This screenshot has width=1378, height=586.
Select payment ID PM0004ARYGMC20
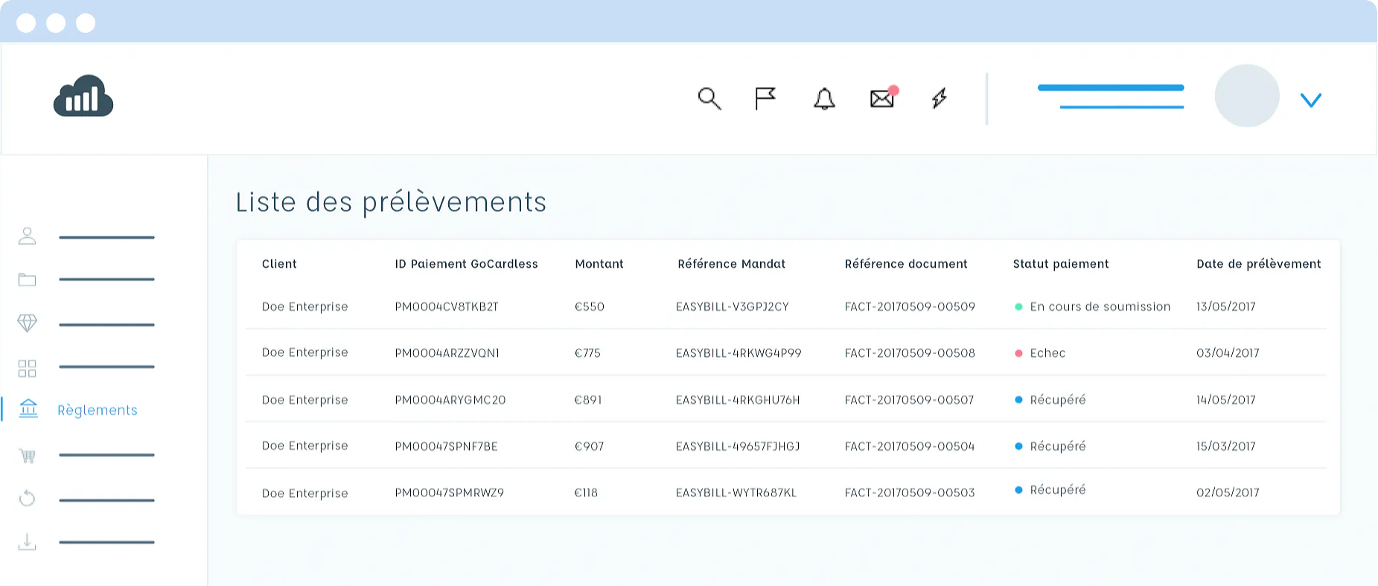tap(450, 400)
